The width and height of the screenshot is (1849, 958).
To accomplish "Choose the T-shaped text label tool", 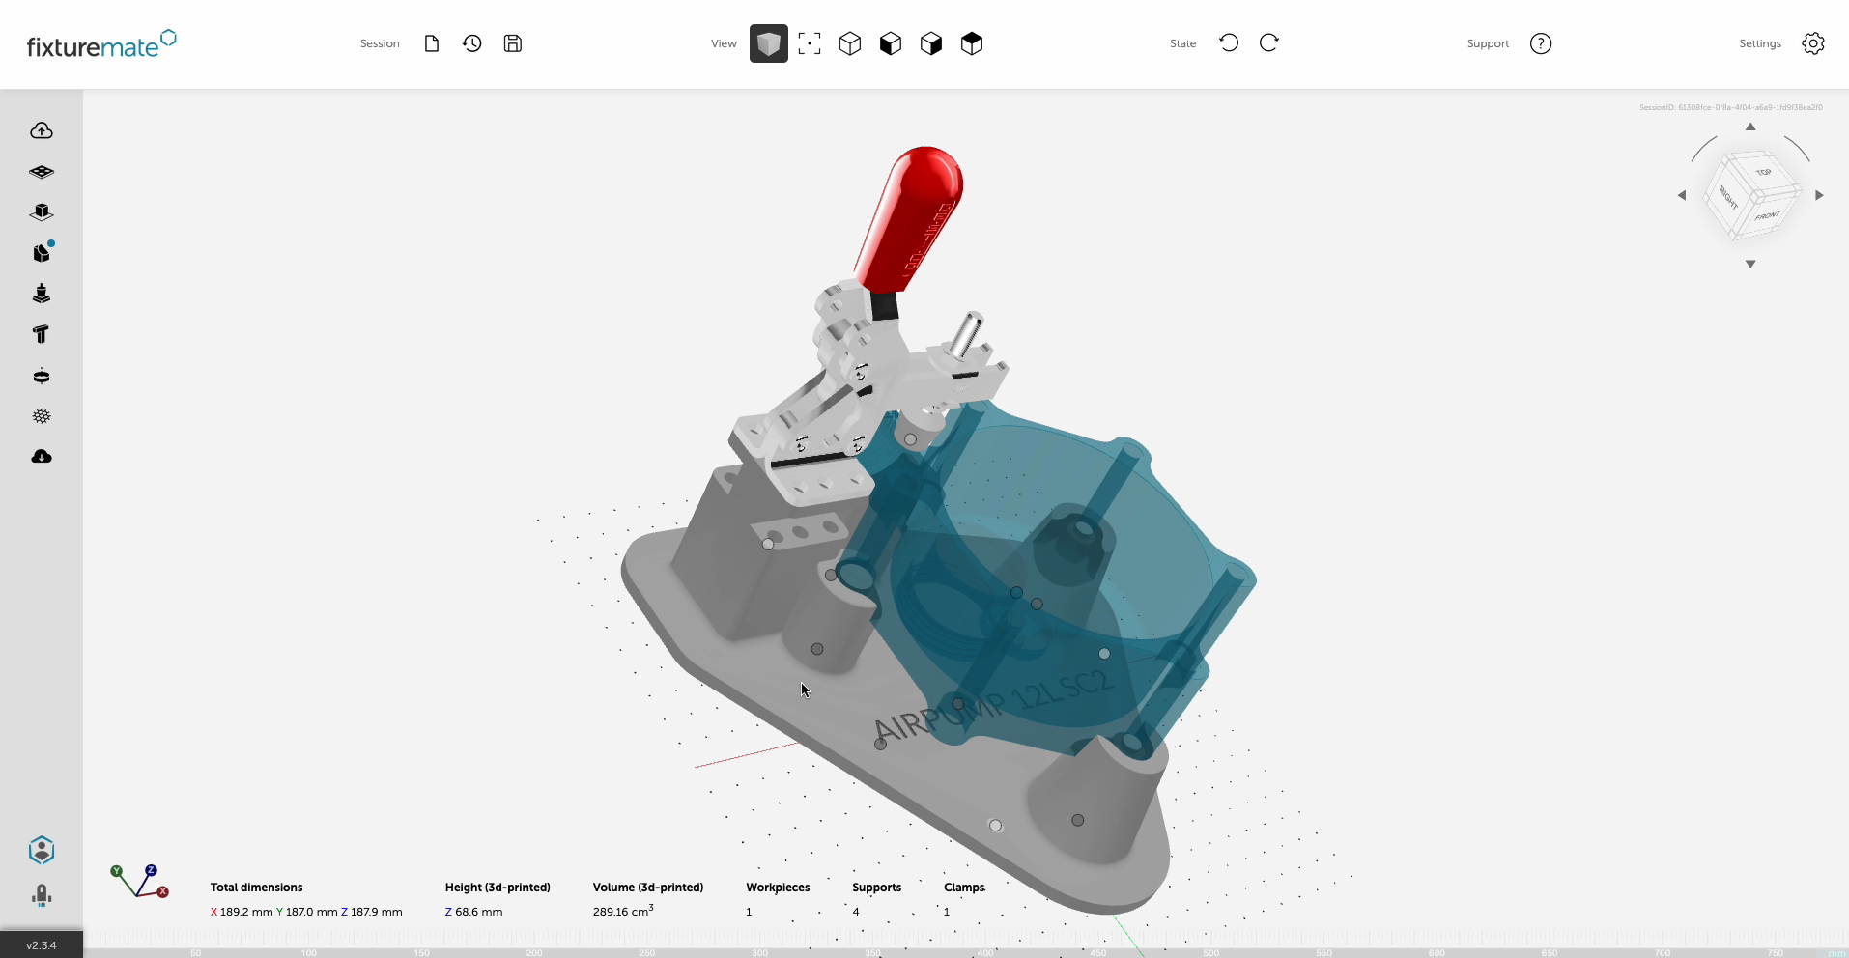I will click(42, 334).
